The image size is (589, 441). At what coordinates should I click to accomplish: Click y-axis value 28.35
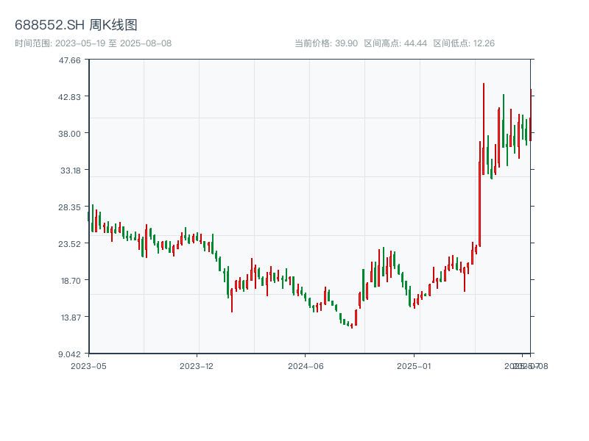click(x=69, y=207)
